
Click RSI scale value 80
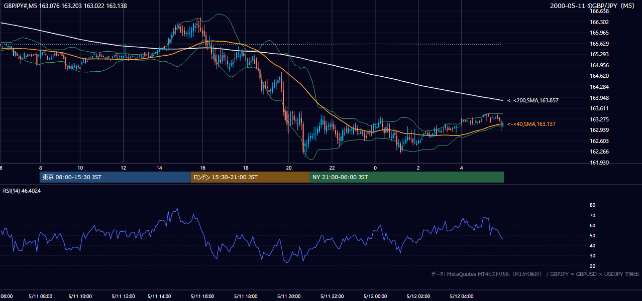(592, 205)
